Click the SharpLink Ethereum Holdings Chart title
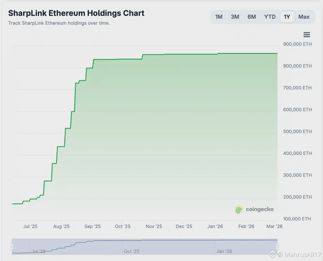This screenshot has height=261, width=323. point(76,13)
